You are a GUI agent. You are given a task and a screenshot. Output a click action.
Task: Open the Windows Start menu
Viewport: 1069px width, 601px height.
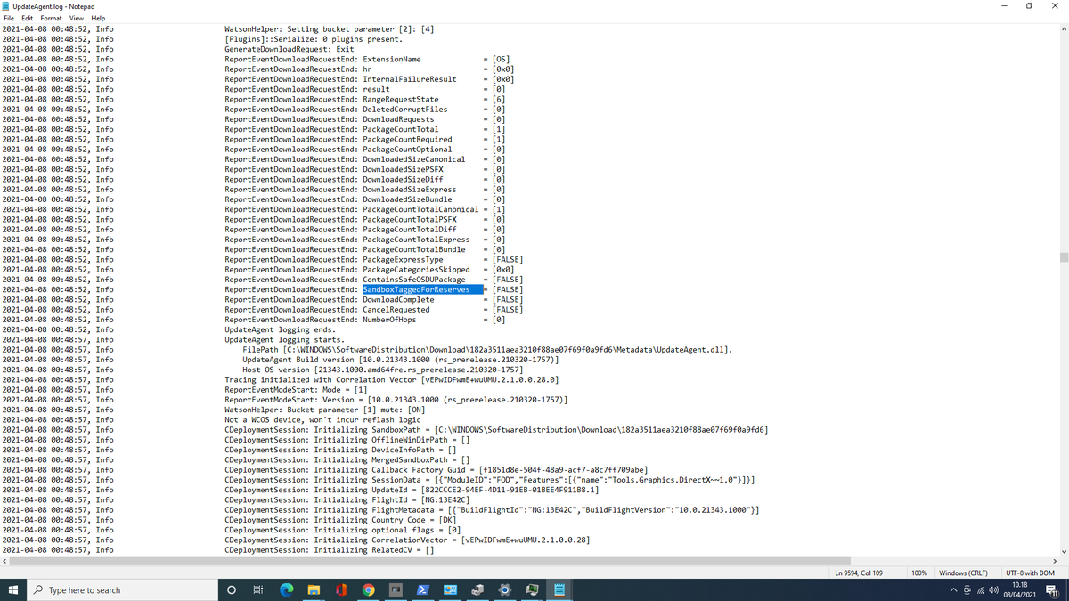[12, 589]
